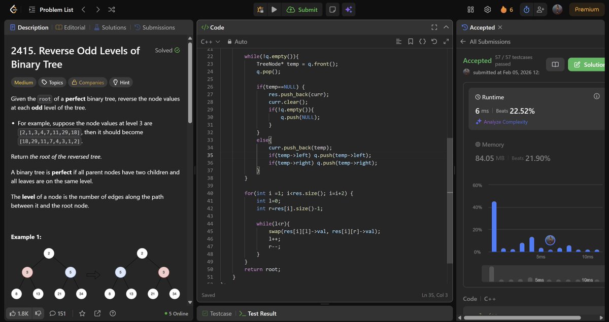Image resolution: width=609 pixels, height=322 pixels.
Task: Open the help question-mark icon
Action: 113,313
